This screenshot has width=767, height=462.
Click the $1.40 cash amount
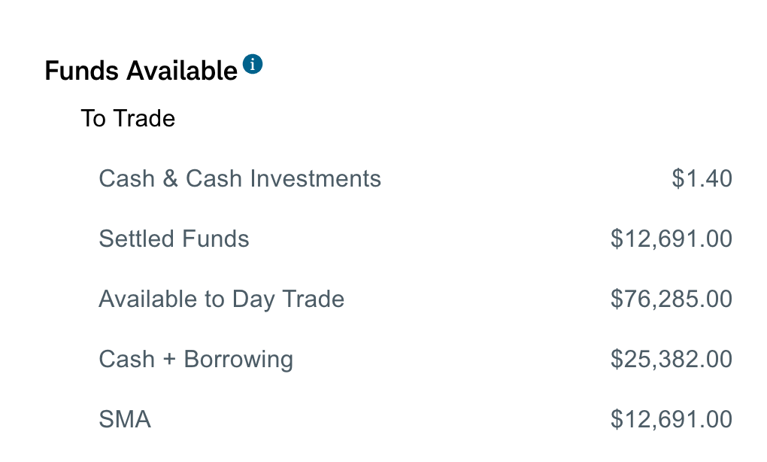[x=702, y=179]
